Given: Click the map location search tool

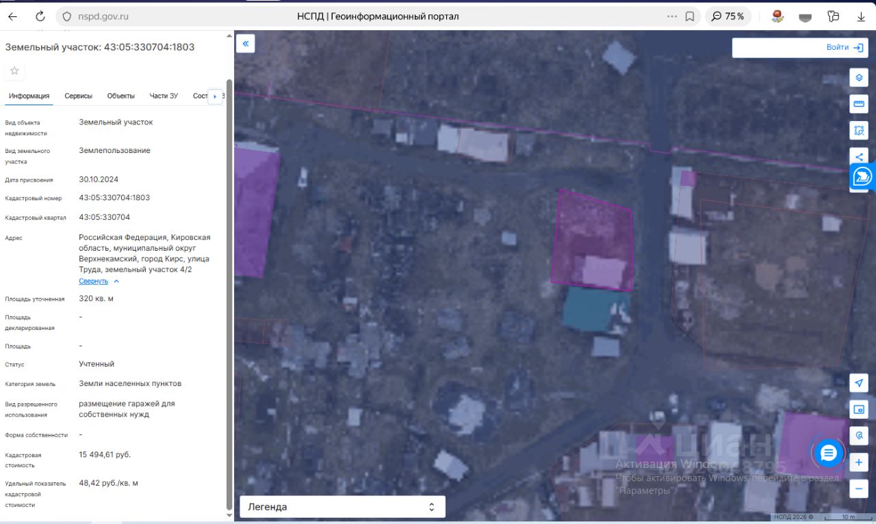Looking at the screenshot, I should coord(859,436).
